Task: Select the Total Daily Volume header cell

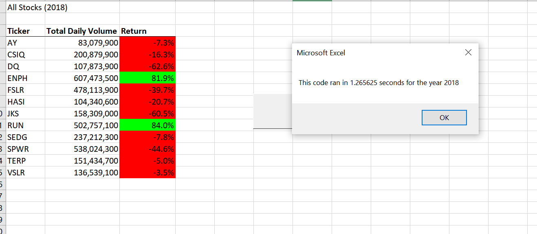Action: 82,31
